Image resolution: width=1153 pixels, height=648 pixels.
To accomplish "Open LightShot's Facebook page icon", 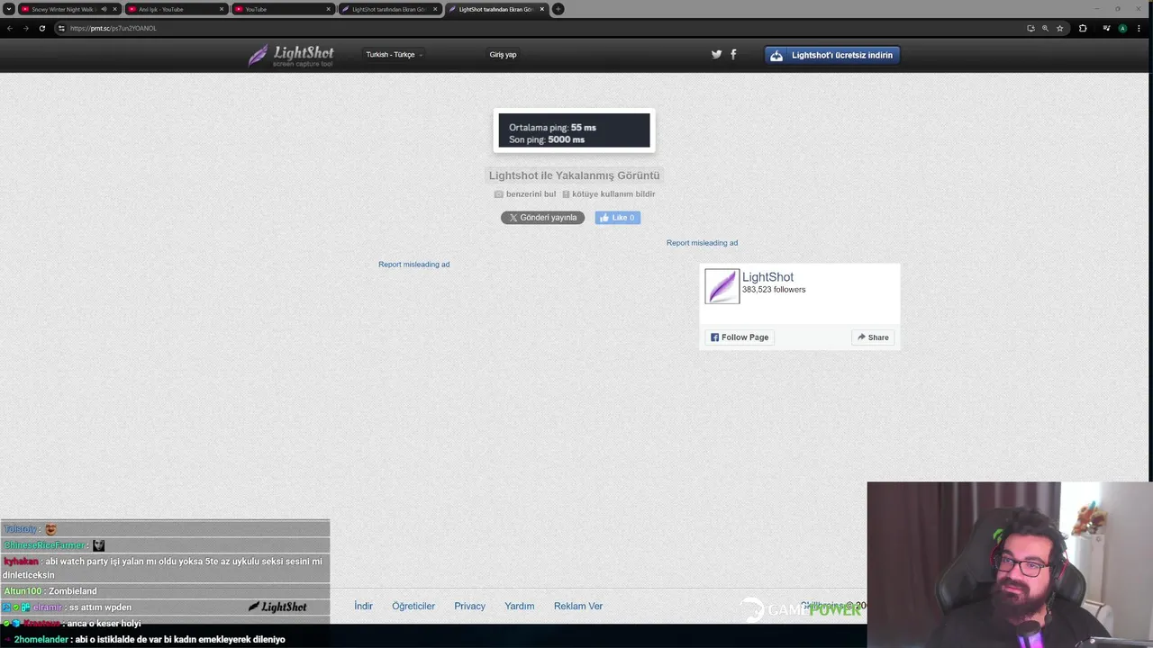I will point(733,54).
